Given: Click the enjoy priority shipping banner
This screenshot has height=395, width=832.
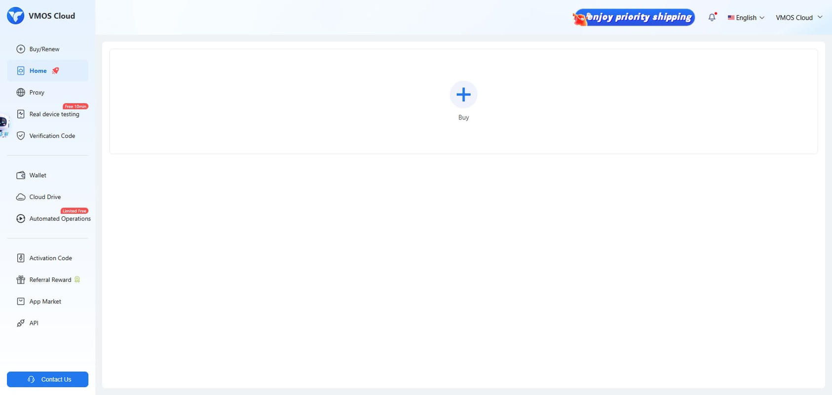Looking at the screenshot, I should pyautogui.click(x=634, y=17).
